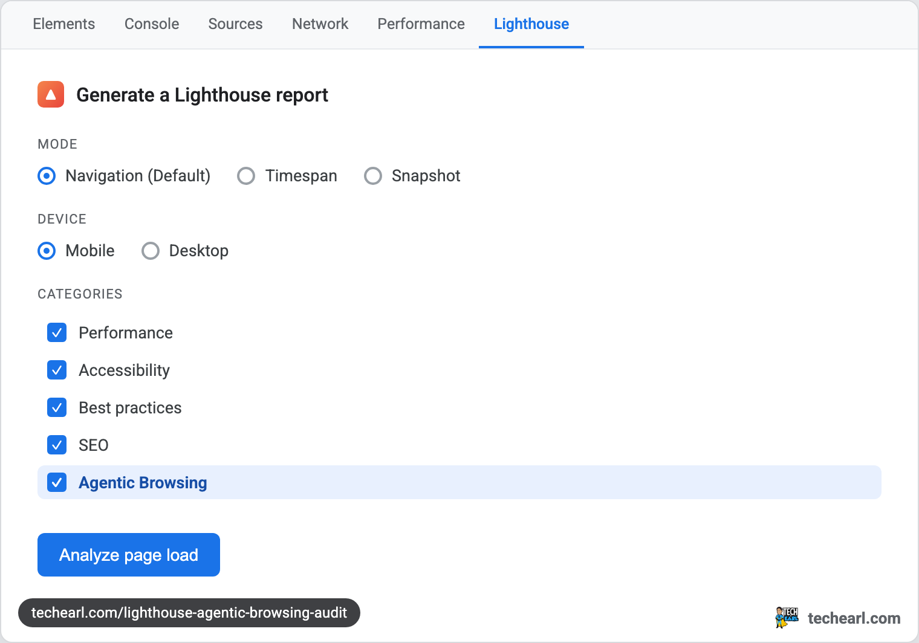Select the Performance tab in the top bar
Viewport: 919px width, 643px height.
pyautogui.click(x=421, y=24)
